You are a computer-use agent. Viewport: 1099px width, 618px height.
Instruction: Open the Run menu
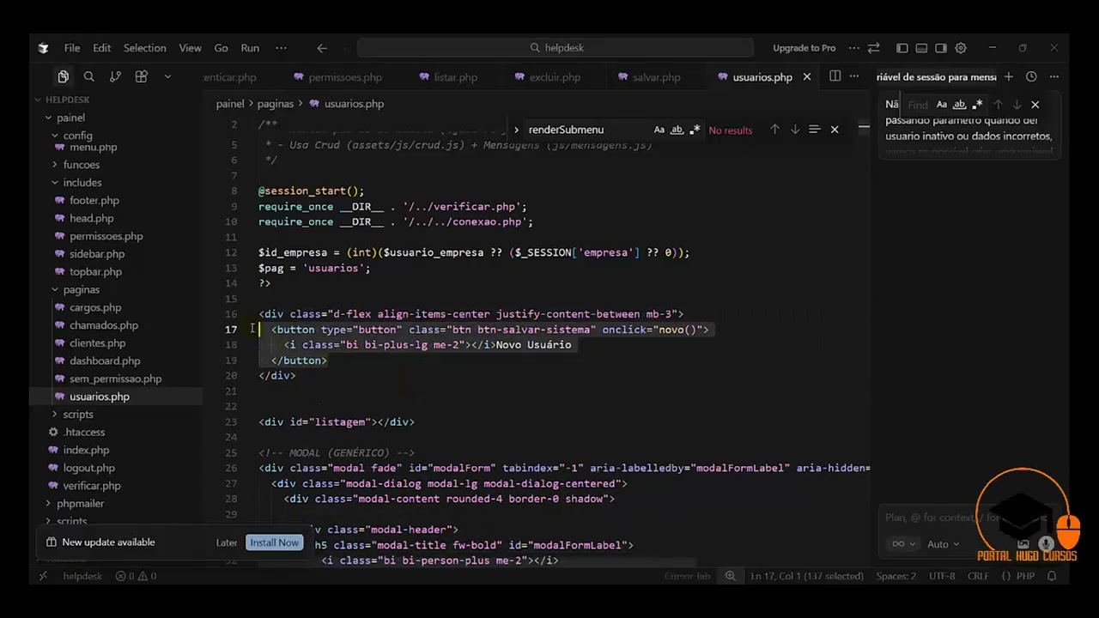coord(250,48)
